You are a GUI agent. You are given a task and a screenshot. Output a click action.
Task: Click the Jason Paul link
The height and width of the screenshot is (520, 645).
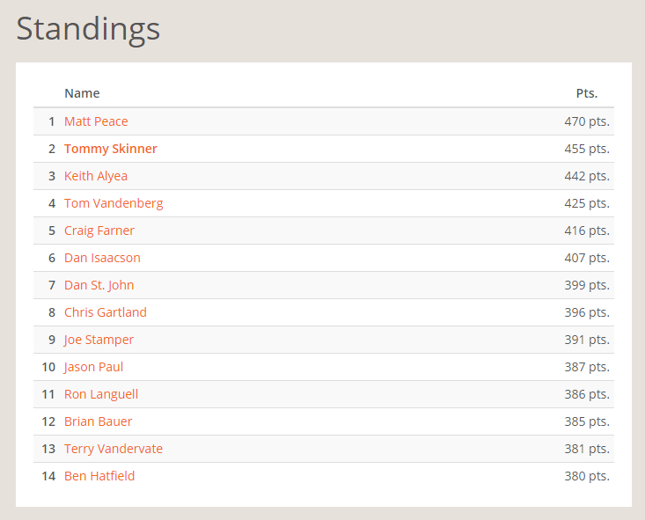94,367
